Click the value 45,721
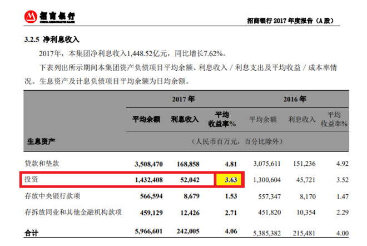The height and width of the screenshot is (246, 367). pyautogui.click(x=306, y=180)
